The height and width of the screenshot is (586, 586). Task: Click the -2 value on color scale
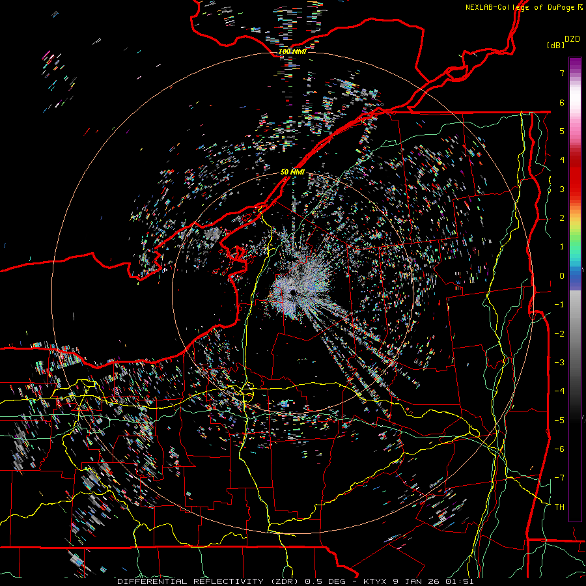pos(559,334)
